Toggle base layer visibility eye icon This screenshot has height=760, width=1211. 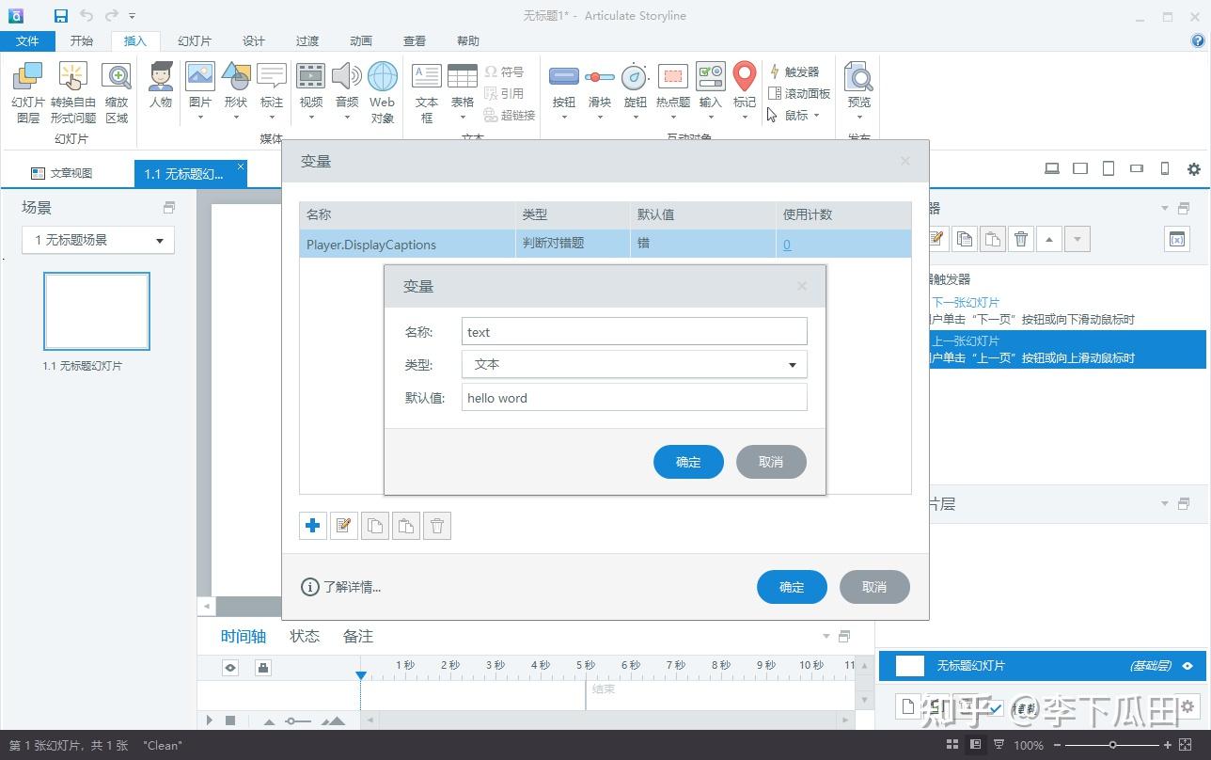click(x=1187, y=666)
